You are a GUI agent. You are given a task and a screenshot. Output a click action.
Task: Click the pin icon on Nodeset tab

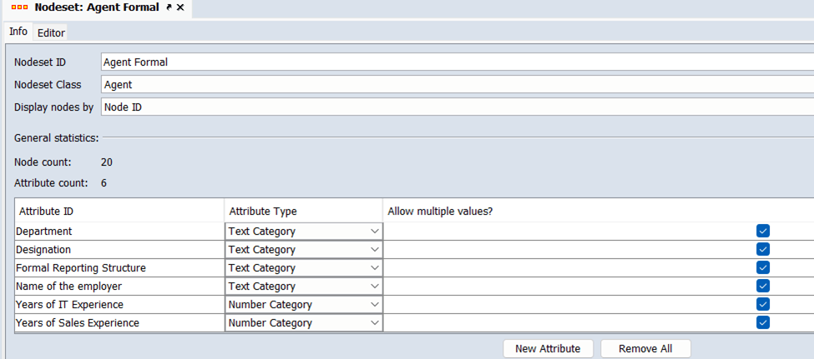coord(169,7)
